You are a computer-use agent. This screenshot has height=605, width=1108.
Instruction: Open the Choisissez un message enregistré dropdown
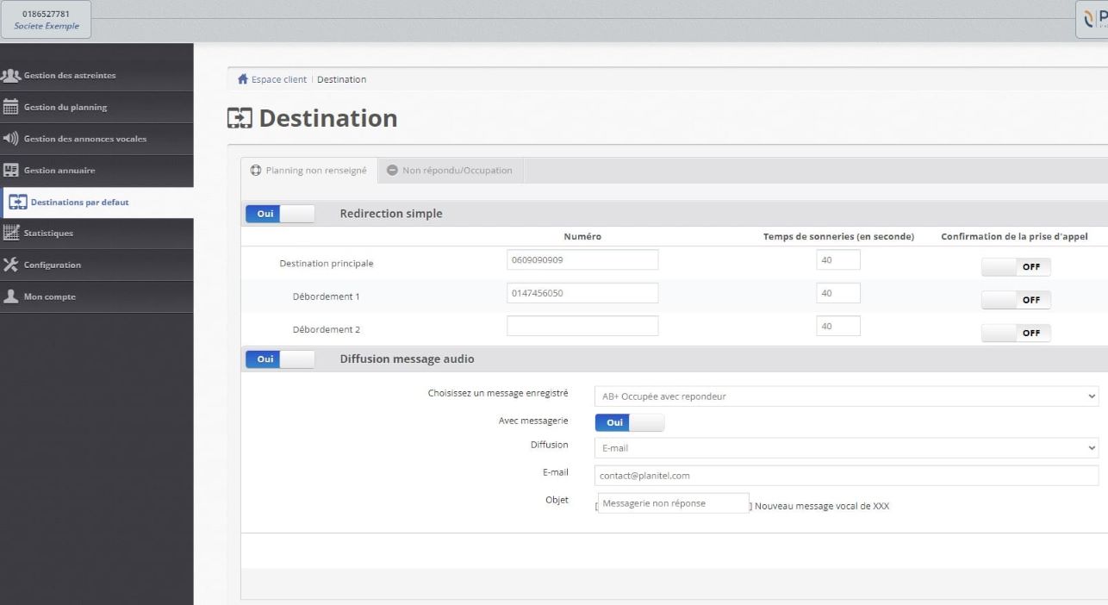pos(846,396)
